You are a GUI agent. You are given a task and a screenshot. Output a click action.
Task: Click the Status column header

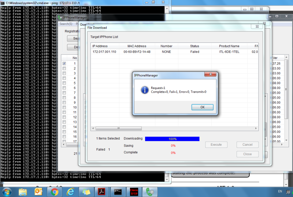point(194,46)
